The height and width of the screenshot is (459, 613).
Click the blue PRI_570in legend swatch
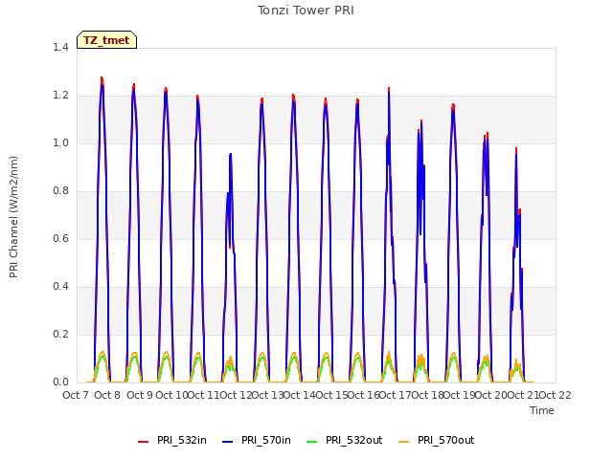coord(228,442)
